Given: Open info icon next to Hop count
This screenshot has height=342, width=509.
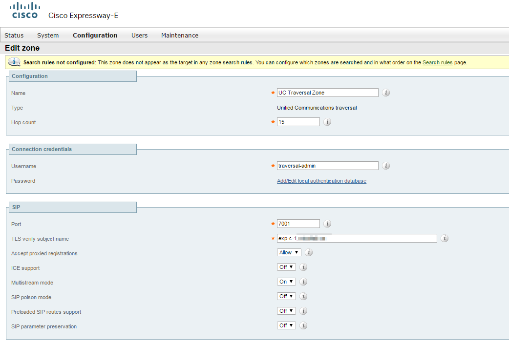Looking at the screenshot, I should pyautogui.click(x=327, y=122).
